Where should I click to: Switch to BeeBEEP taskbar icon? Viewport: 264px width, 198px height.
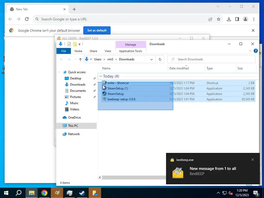(57, 193)
